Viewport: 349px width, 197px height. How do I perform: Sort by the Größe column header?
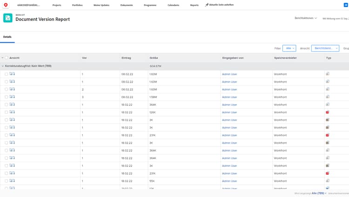[154, 58]
